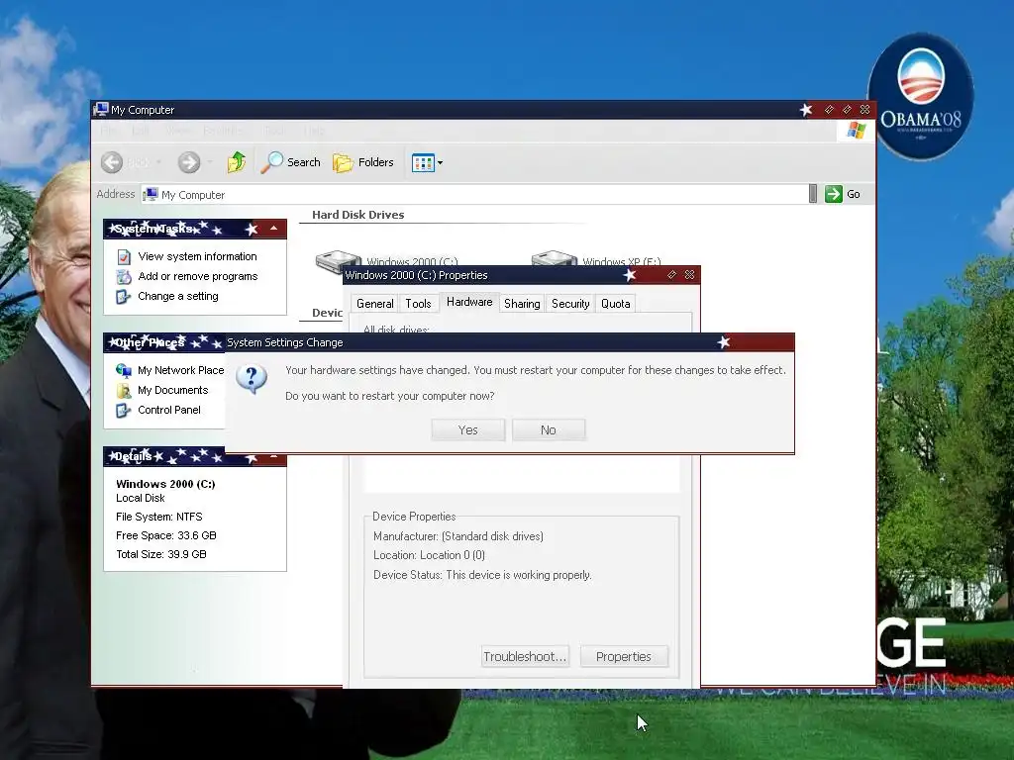Collapse the Details panel
This screenshot has height=760, width=1014.
pyautogui.click(x=273, y=456)
